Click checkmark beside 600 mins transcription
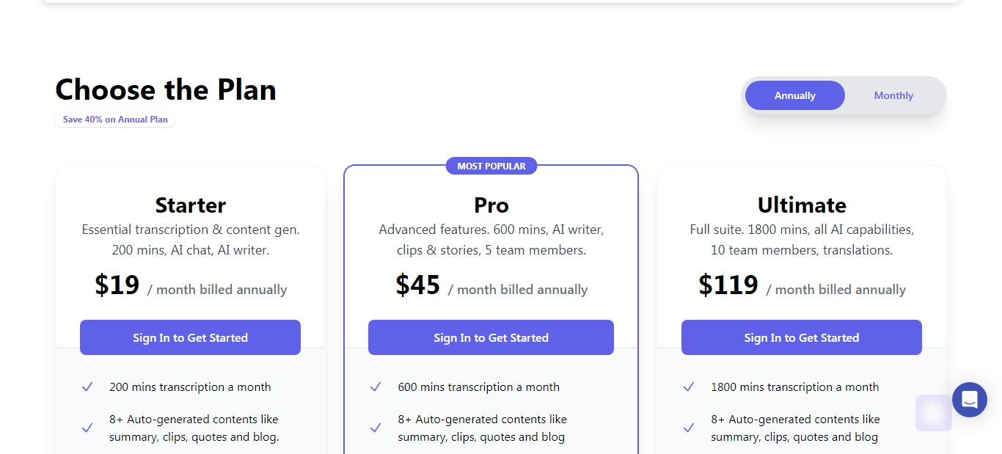1002x454 pixels. click(x=376, y=387)
